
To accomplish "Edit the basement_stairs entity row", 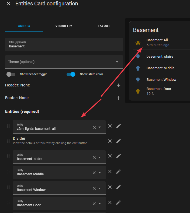I will 119,156.
